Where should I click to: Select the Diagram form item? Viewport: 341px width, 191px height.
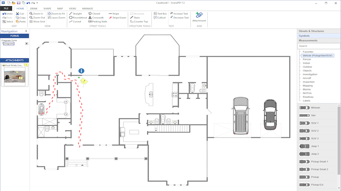click(x=9, y=44)
